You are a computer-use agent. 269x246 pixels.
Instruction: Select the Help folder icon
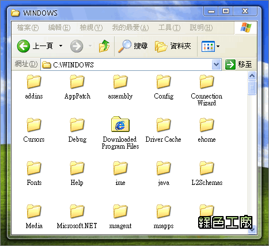77,168
